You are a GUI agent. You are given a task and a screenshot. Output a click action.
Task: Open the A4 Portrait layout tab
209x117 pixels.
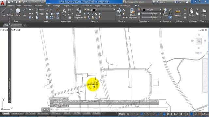coord(30,113)
